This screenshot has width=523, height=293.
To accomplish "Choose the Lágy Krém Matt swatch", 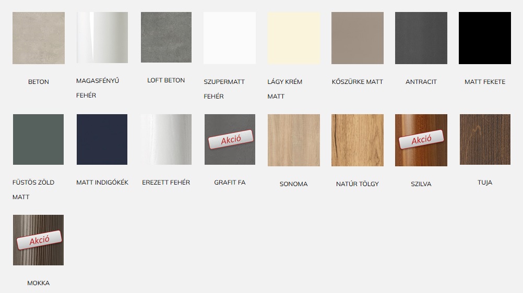I will click(293, 38).
